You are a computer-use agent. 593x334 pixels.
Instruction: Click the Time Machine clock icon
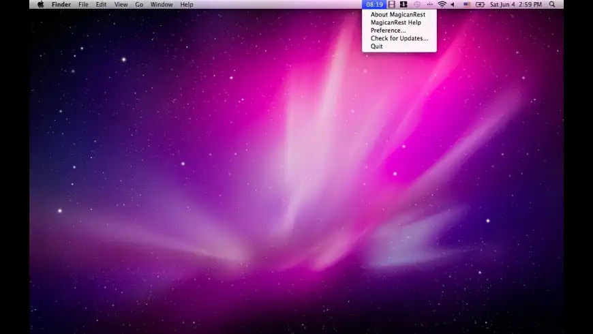coord(416,4)
